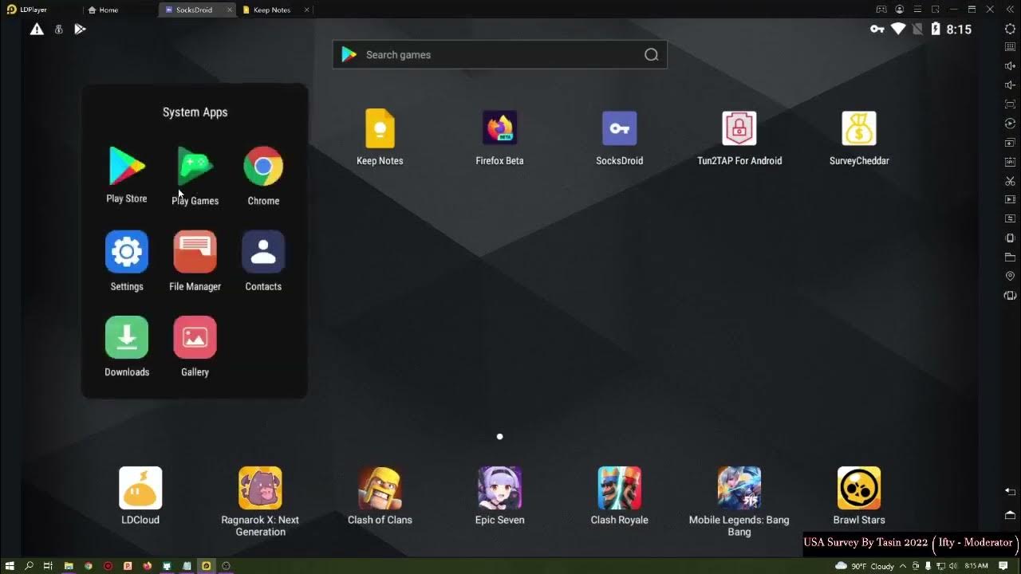Open Task View on Windows taskbar
The width and height of the screenshot is (1021, 574).
48,566
